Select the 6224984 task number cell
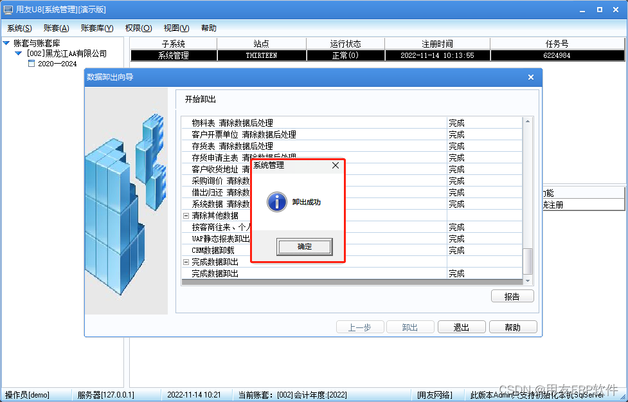628x402 pixels. tap(557, 55)
